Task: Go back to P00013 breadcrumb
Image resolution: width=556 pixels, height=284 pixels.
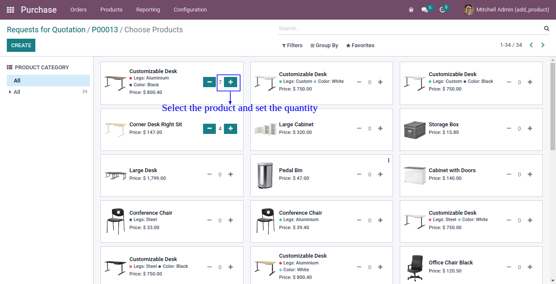Action: pyautogui.click(x=105, y=30)
